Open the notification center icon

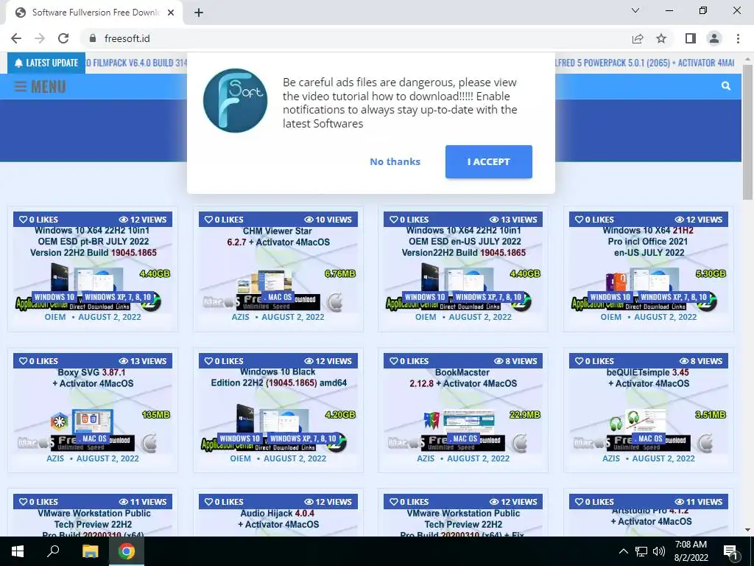coord(730,552)
